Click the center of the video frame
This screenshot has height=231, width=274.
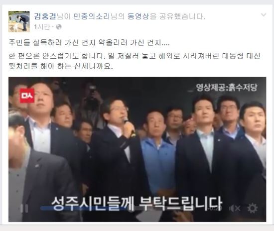click(x=137, y=149)
